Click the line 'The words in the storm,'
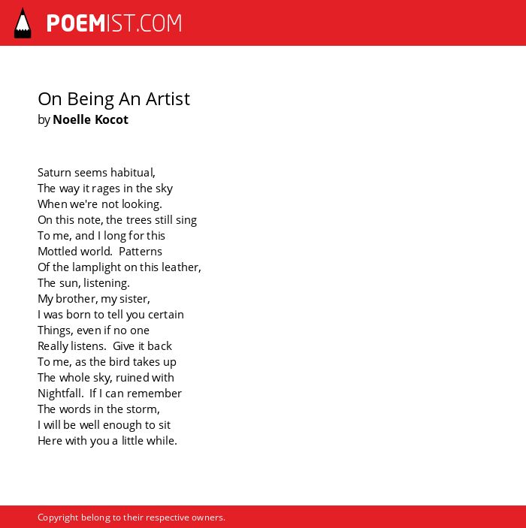Viewport: 526px width, 528px height. coord(98,409)
